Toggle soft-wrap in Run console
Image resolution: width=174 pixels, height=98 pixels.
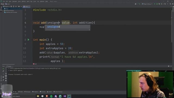click(x=6, y=73)
